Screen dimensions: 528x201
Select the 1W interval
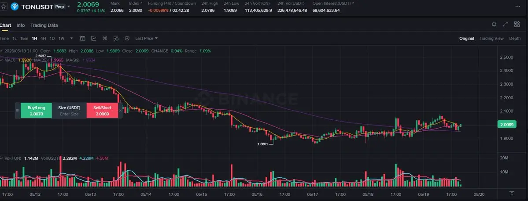pyautogui.click(x=61, y=38)
